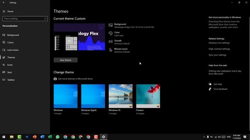Open High contrast settings link
Screen dimensions: 250x140
(x=219, y=49)
